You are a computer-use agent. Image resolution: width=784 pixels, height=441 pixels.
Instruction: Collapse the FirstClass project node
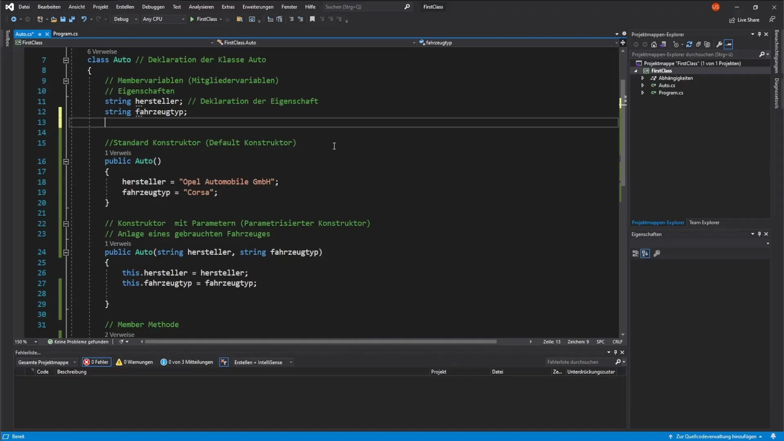(x=636, y=71)
